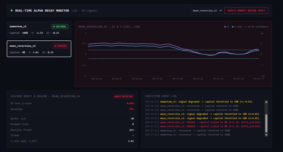Click the "LIVE · 255 signals" status text

pyautogui.click(x=84, y=11)
